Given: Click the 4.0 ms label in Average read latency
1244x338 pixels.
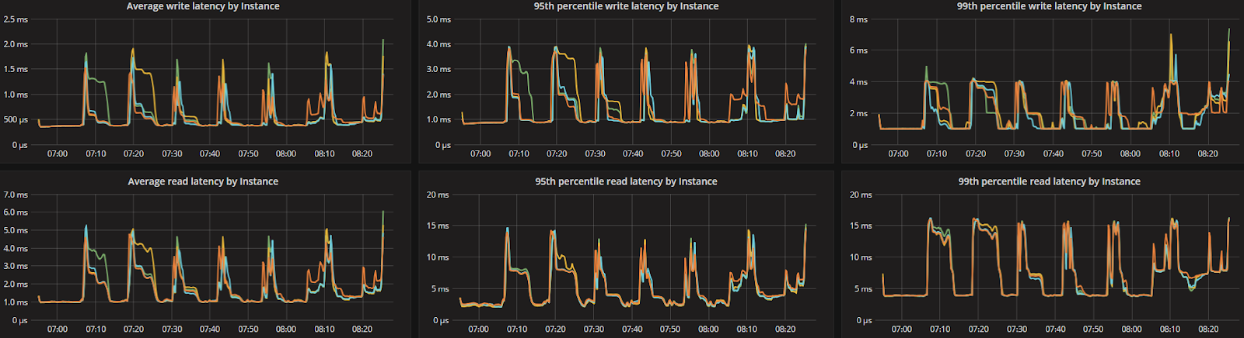Looking at the screenshot, I should pyautogui.click(x=16, y=249).
